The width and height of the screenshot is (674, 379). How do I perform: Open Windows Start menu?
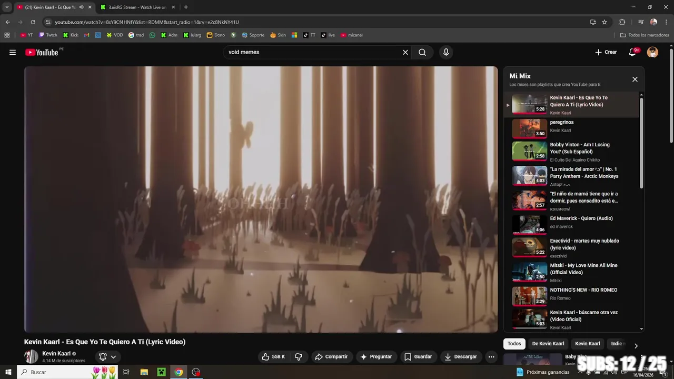[x=8, y=372]
